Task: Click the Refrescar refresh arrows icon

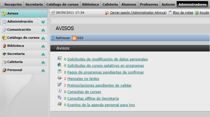Action: click(x=53, y=38)
